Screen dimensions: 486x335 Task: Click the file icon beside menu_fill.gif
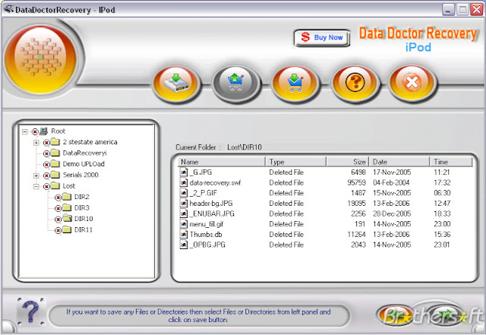click(184, 224)
